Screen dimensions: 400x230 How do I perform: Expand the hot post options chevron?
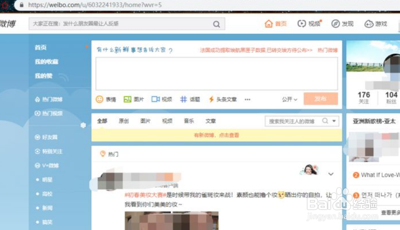[x=331, y=174]
